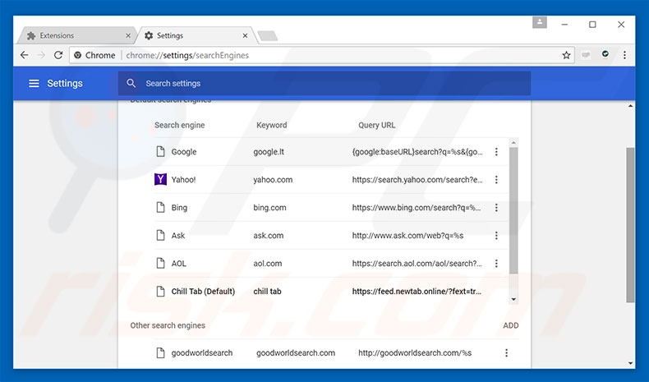
Task: Click the Chrome site info icon in the address bar
Action: pyautogui.click(x=77, y=55)
